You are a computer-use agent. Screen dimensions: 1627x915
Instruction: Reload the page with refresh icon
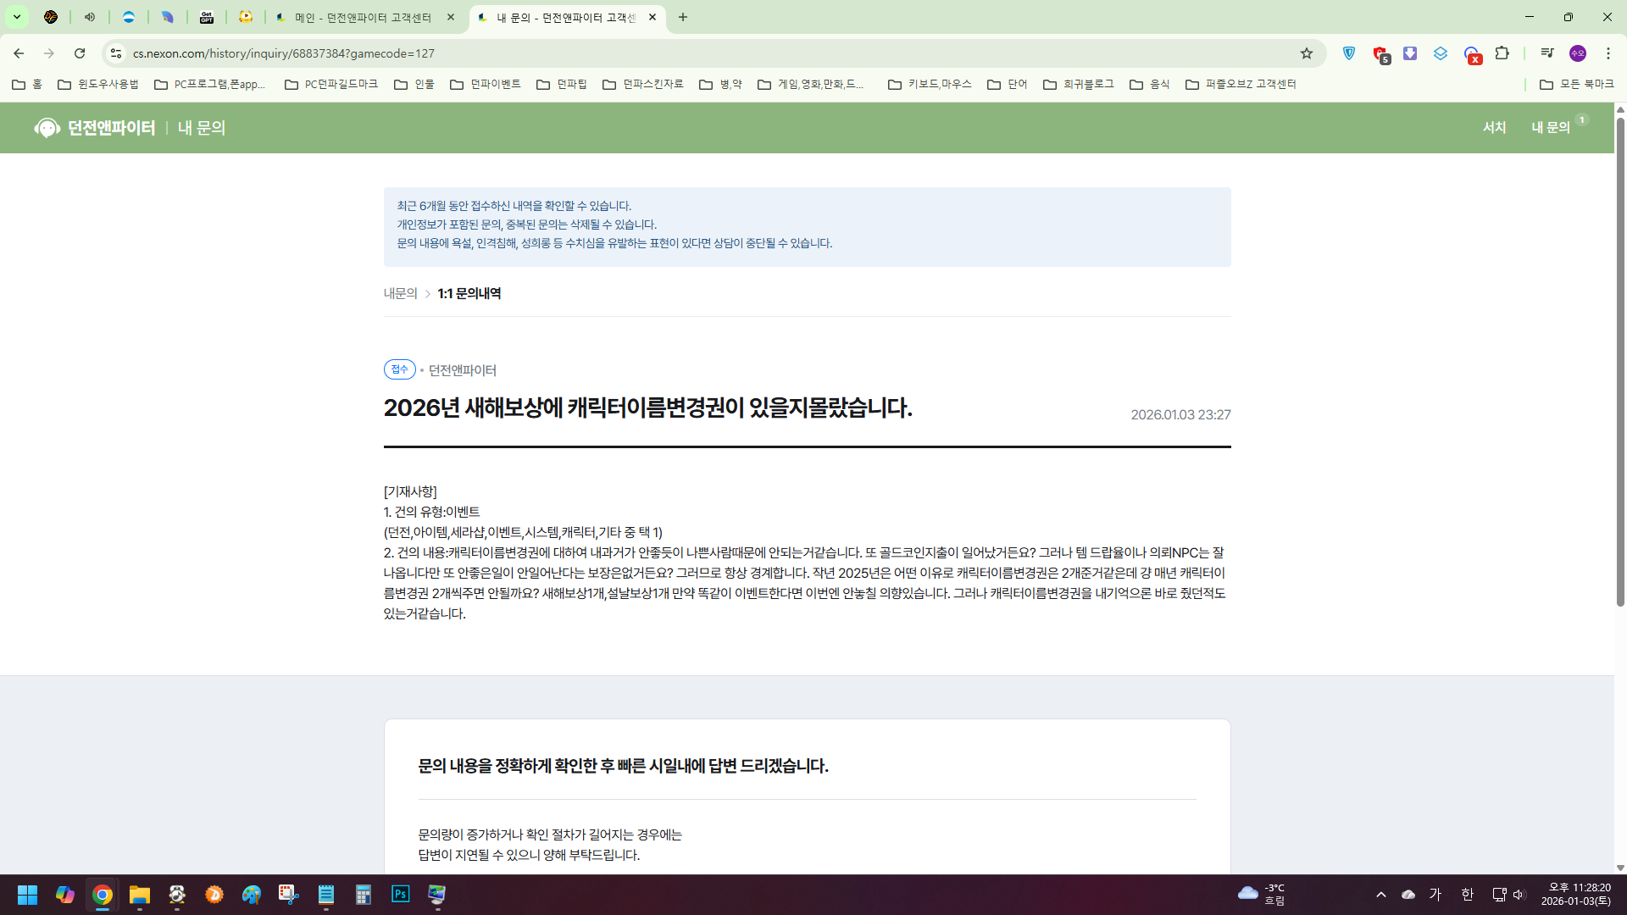[x=80, y=53]
